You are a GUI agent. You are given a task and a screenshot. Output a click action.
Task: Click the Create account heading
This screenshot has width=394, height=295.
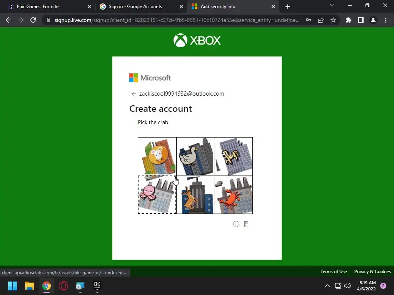point(160,109)
